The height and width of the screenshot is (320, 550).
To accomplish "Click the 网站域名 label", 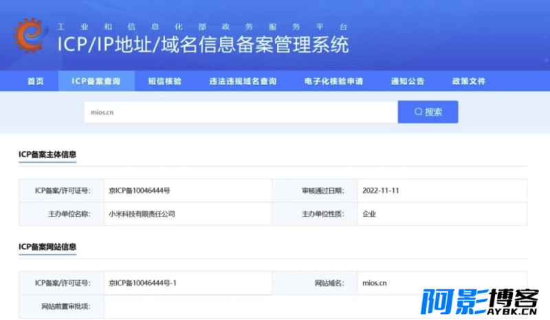I will click(x=329, y=283).
